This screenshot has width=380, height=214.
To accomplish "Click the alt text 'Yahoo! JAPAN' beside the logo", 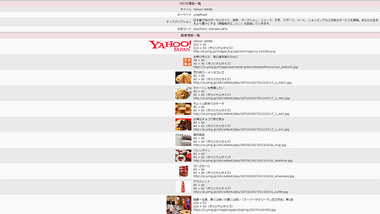I will coord(203,41).
